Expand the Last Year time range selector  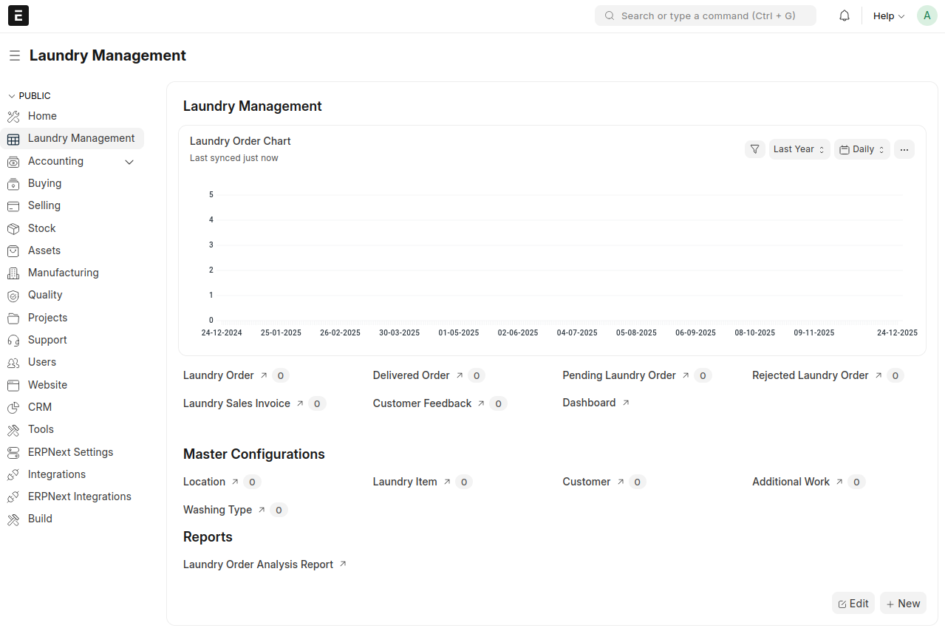pos(799,149)
